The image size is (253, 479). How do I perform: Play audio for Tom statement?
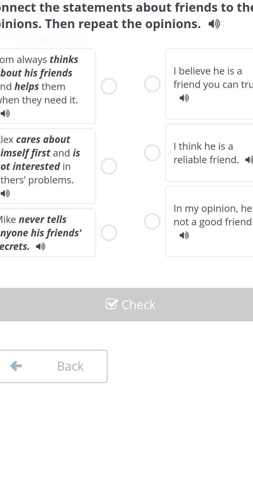point(5,113)
